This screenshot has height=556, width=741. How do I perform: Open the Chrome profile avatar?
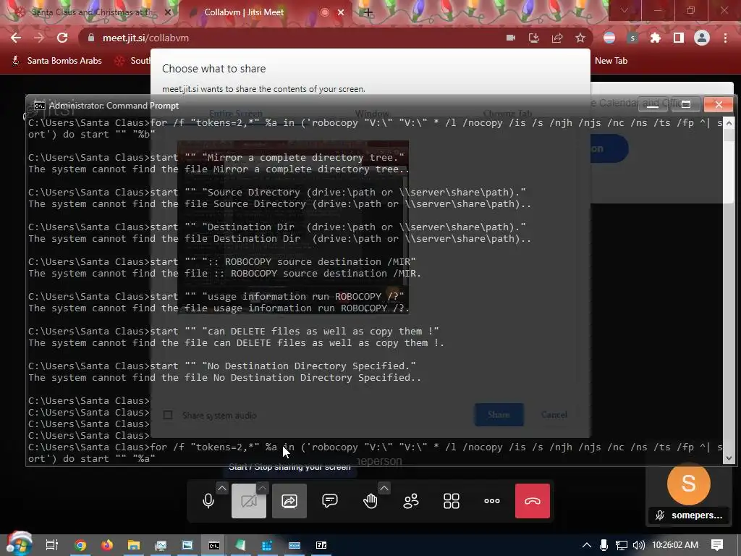702,38
